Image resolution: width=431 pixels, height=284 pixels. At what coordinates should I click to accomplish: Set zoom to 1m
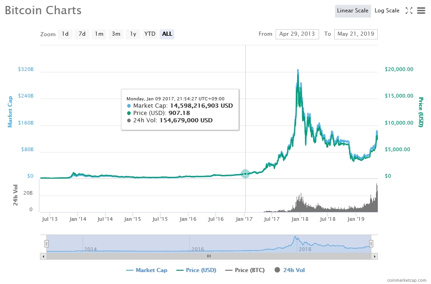click(99, 34)
